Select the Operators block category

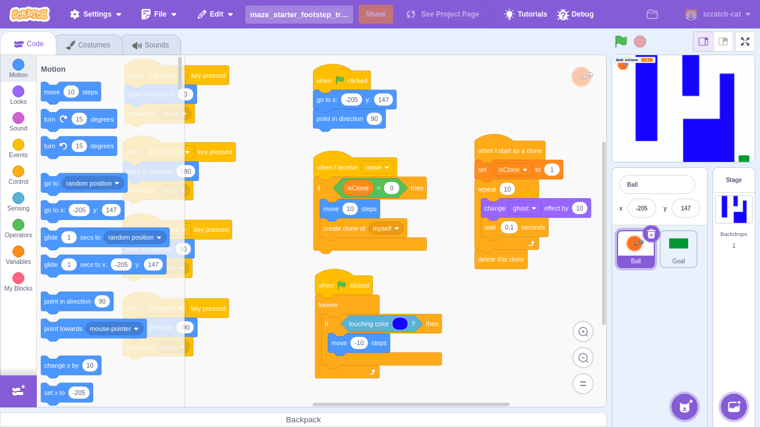point(18,229)
